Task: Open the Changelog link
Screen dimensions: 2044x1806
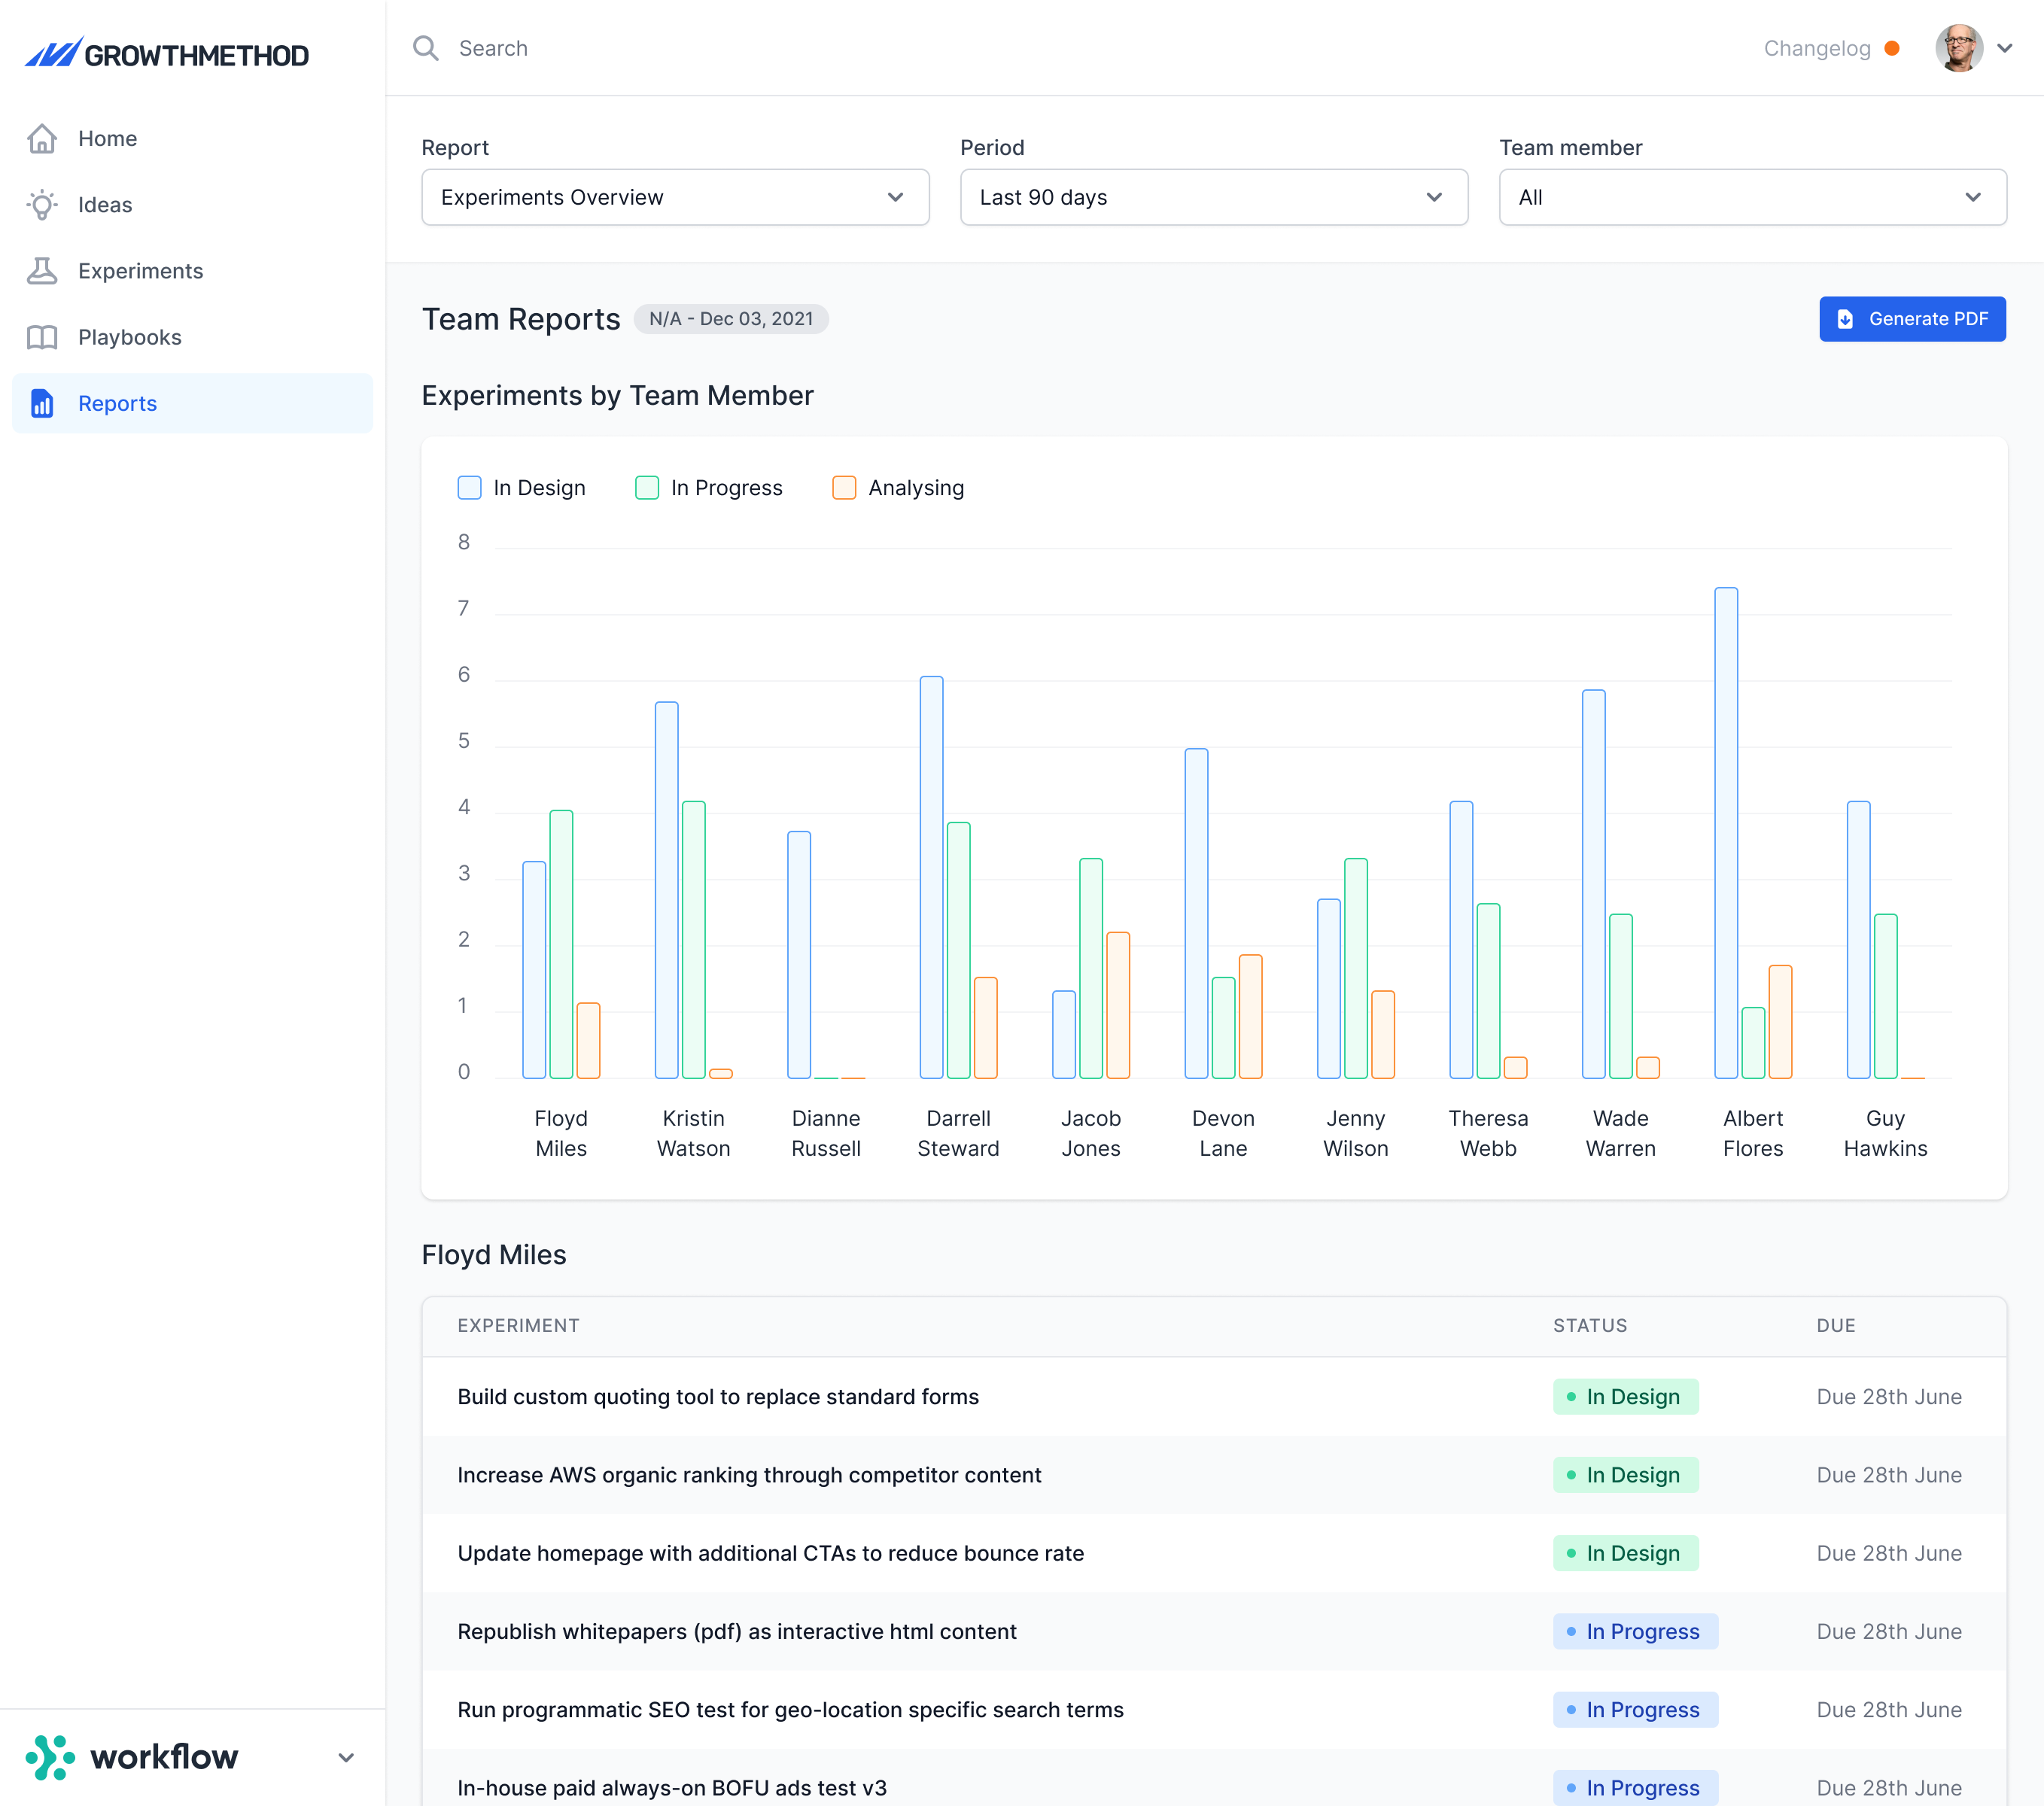Action: [1817, 48]
